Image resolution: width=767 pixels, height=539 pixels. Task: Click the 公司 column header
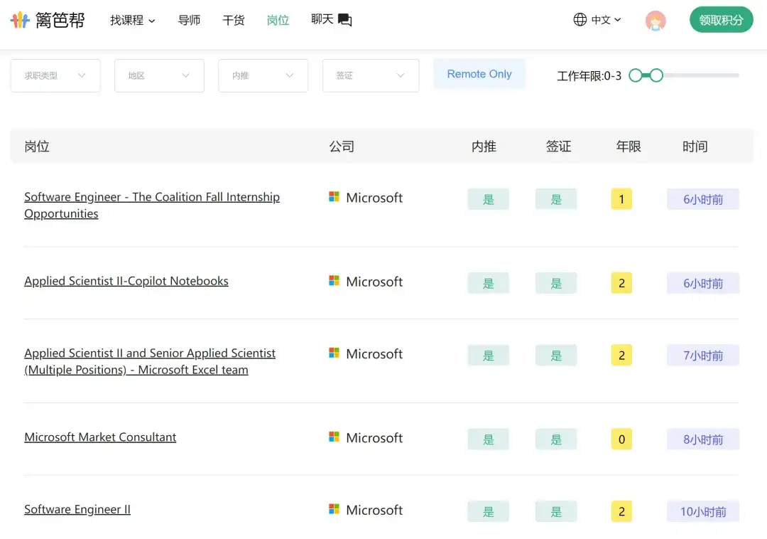[342, 146]
